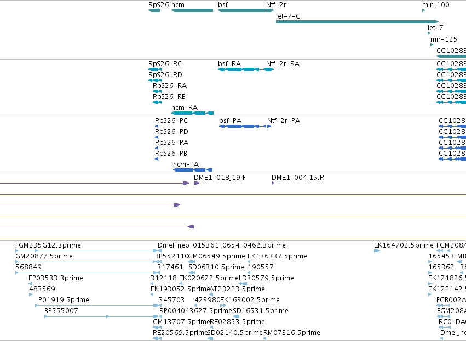Click the 423980 EST label
Image resolution: width=466 pixels, height=341 pixels.
coord(208,300)
